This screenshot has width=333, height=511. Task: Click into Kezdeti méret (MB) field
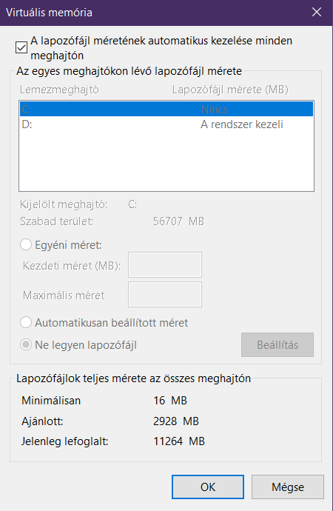point(165,264)
